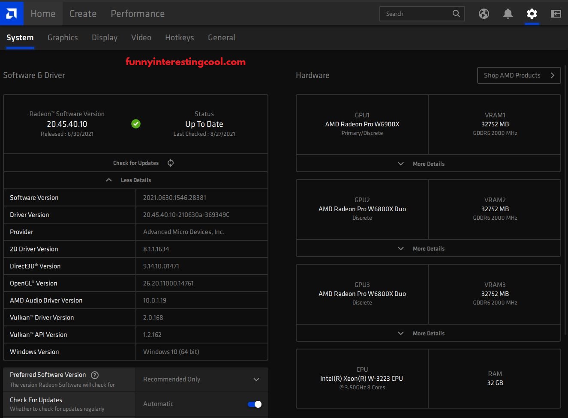Screen dimensions: 568x418
Task: Click the VRAM3 32752 MB card
Action: coord(495,294)
